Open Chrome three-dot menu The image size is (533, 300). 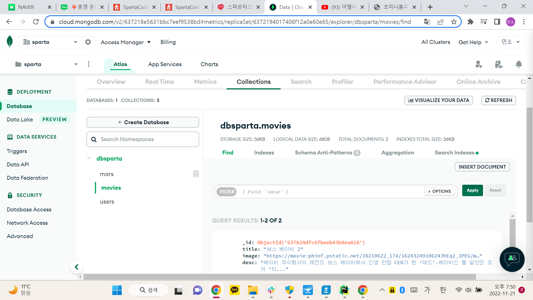pyautogui.click(x=524, y=22)
